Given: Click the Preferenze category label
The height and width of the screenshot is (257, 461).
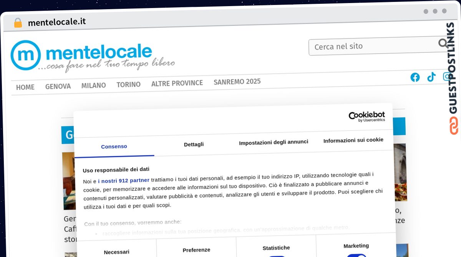Looking at the screenshot, I should tap(196, 250).
